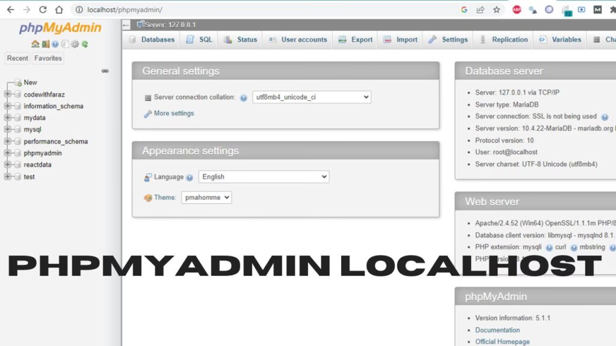
Task: Click the Google icon in address bar
Action: pos(464,10)
